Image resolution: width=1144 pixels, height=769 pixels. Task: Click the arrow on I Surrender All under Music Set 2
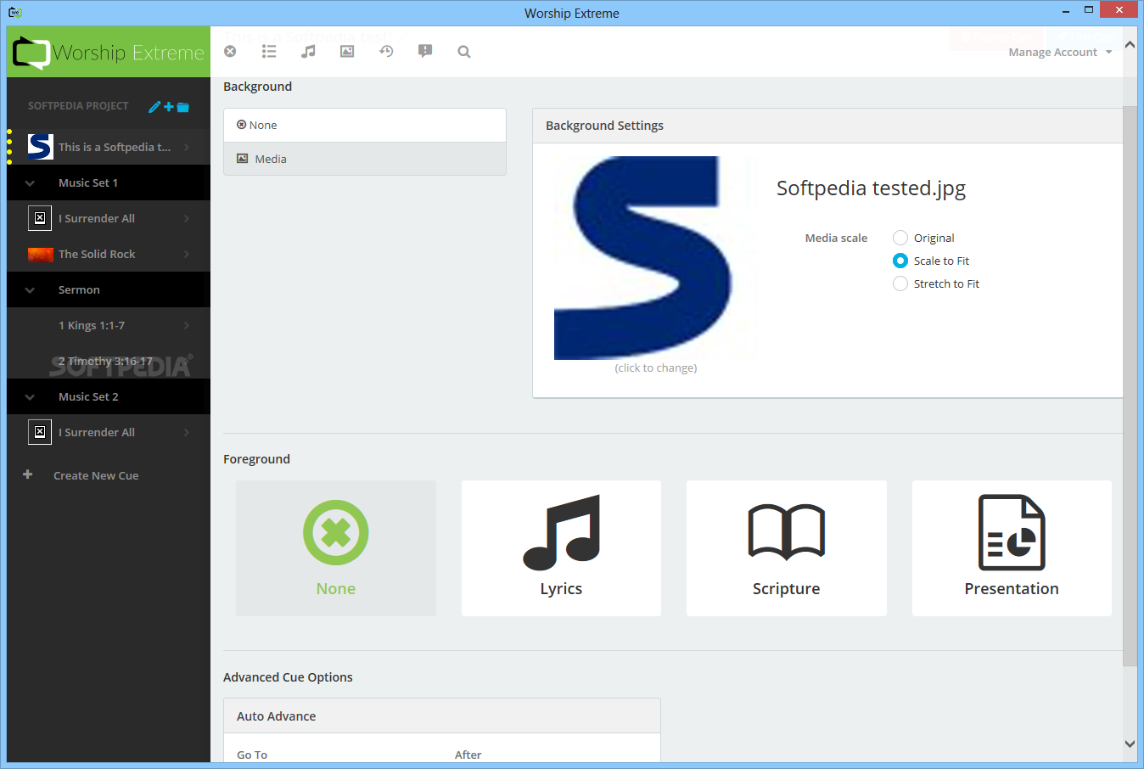(x=187, y=432)
